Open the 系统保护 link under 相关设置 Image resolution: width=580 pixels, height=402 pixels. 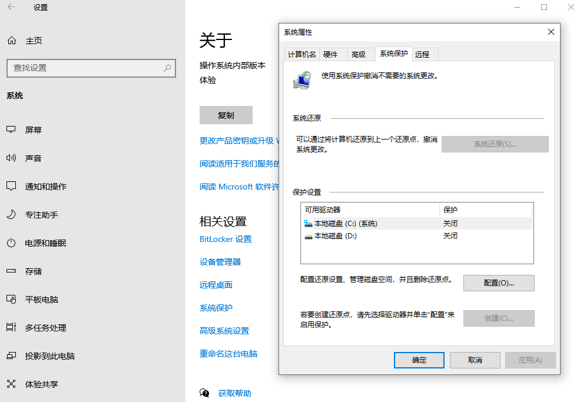point(216,308)
